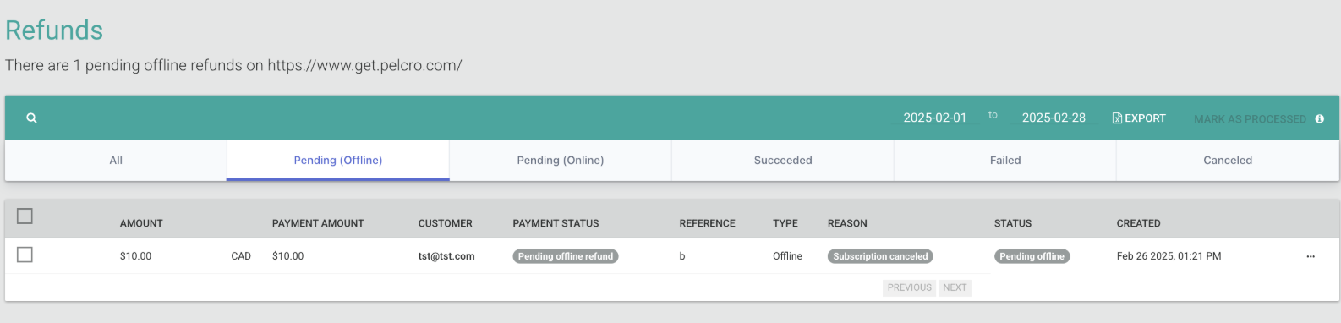Viewport: 1341px width, 323px height.
Task: Toggle the select-all checkbox in table header
Action: click(x=25, y=216)
